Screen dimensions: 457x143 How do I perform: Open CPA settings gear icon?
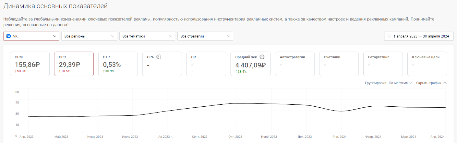(159, 57)
